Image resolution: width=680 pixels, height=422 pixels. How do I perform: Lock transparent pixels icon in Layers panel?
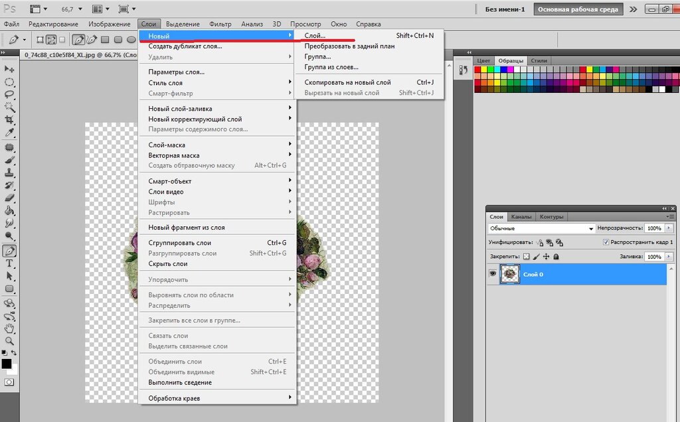[x=526, y=257]
